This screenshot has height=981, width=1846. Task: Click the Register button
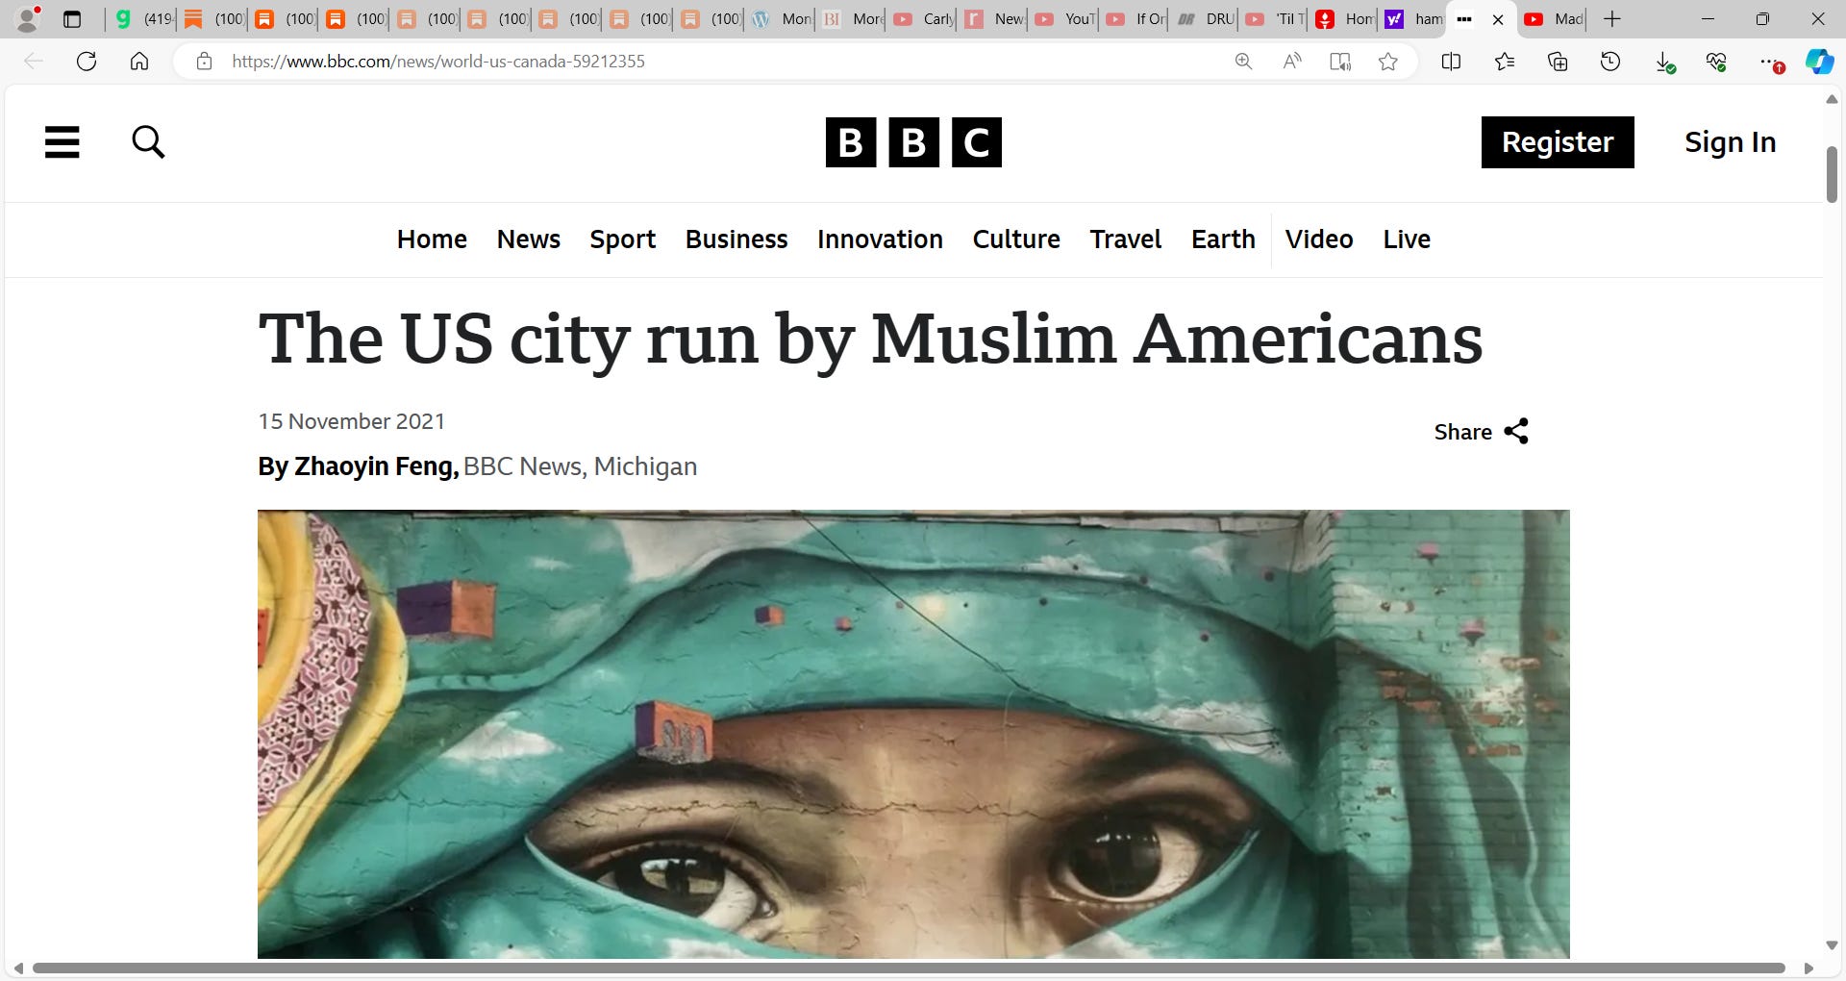click(1558, 142)
